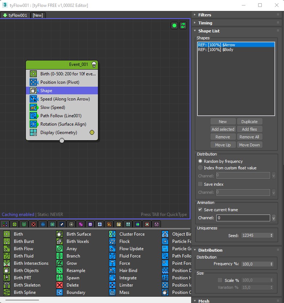284x303 pixels.
Task: Select Cluster Force operator in the depot
Action: [x=127, y=234]
